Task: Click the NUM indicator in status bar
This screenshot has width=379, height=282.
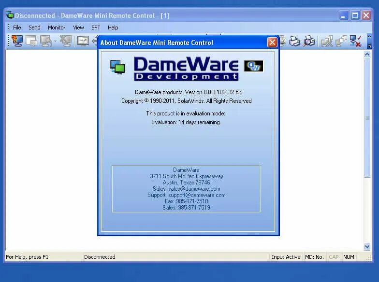Action: [349, 257]
